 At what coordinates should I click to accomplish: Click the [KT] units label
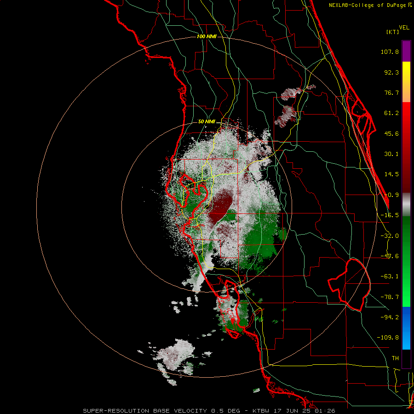tap(393, 32)
